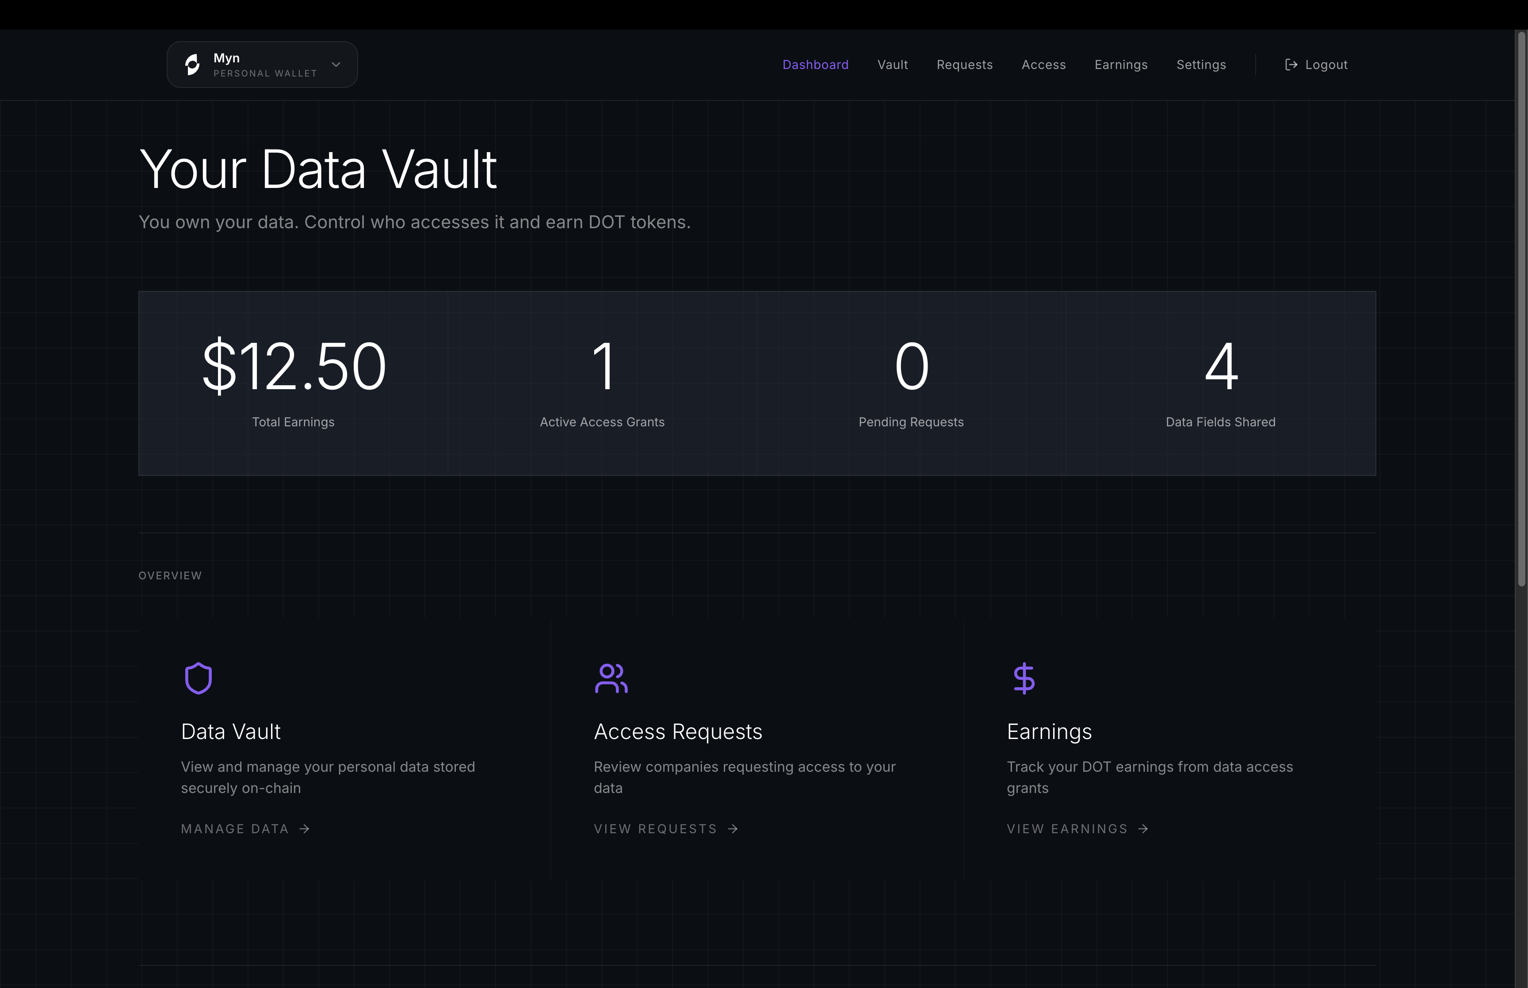Click the Logout text button
Viewport: 1528px width, 988px height.
pyautogui.click(x=1326, y=65)
